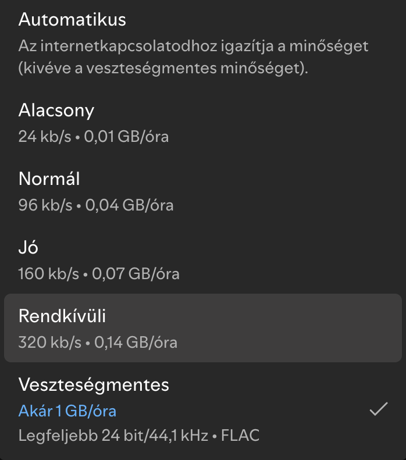Click the checkmark next to Veszteségmentes
This screenshot has height=460, width=406.
click(x=379, y=410)
